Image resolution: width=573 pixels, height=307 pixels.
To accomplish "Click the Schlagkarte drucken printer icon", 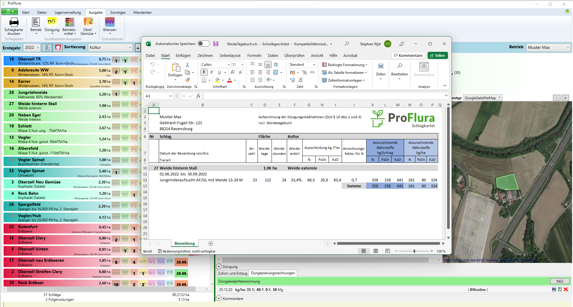I will 14,23.
